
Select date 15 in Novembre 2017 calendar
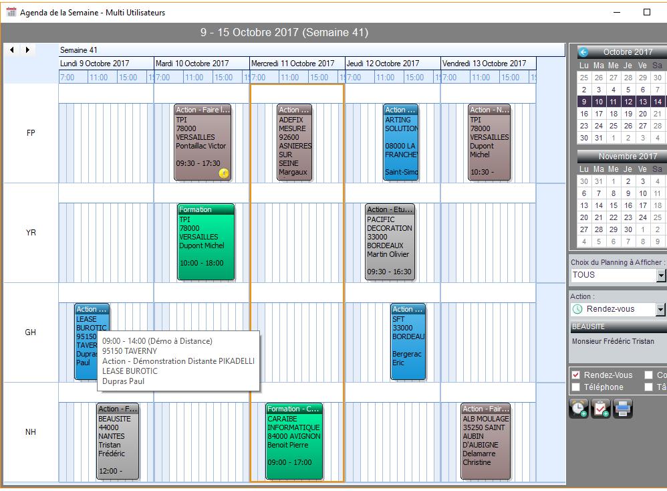[x=613, y=205]
